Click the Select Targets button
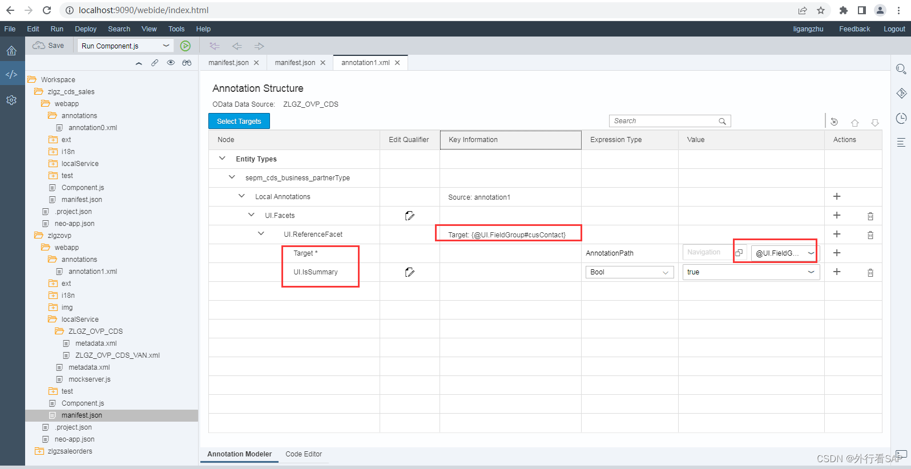911x469 pixels. (x=239, y=121)
